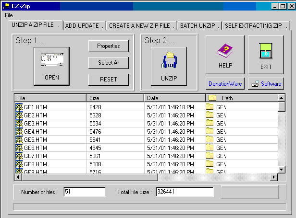Image resolution: width=296 pixels, height=218 pixels.
Task: Click the vertical scrollbar thumb
Action: pos(281,106)
